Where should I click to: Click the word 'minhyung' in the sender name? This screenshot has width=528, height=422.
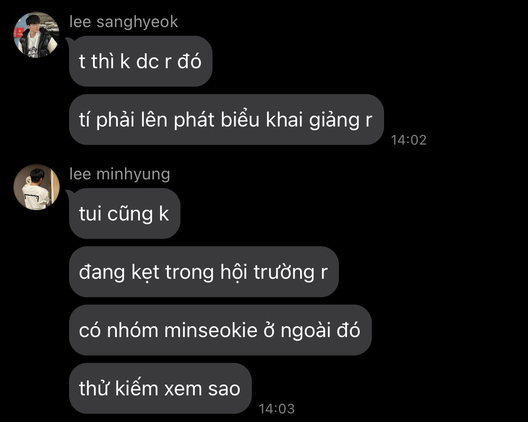point(133,175)
